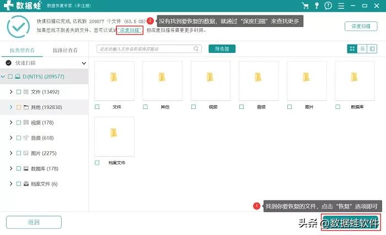Screen dimensions: 386x235
Task: Expand the 数据库 (178) tree node
Action: click(x=11, y=168)
